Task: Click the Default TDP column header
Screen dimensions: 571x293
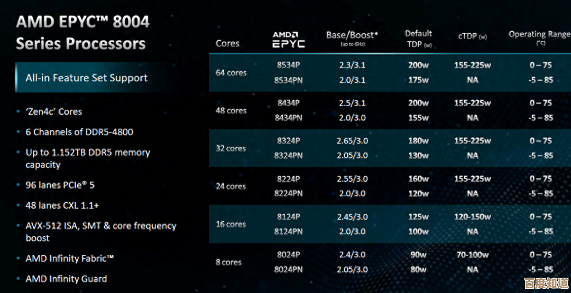Action: point(419,39)
